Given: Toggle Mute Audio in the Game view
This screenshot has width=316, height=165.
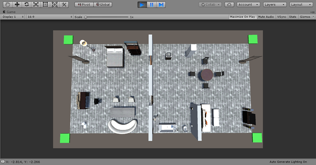Looking at the screenshot, I should click(266, 17).
